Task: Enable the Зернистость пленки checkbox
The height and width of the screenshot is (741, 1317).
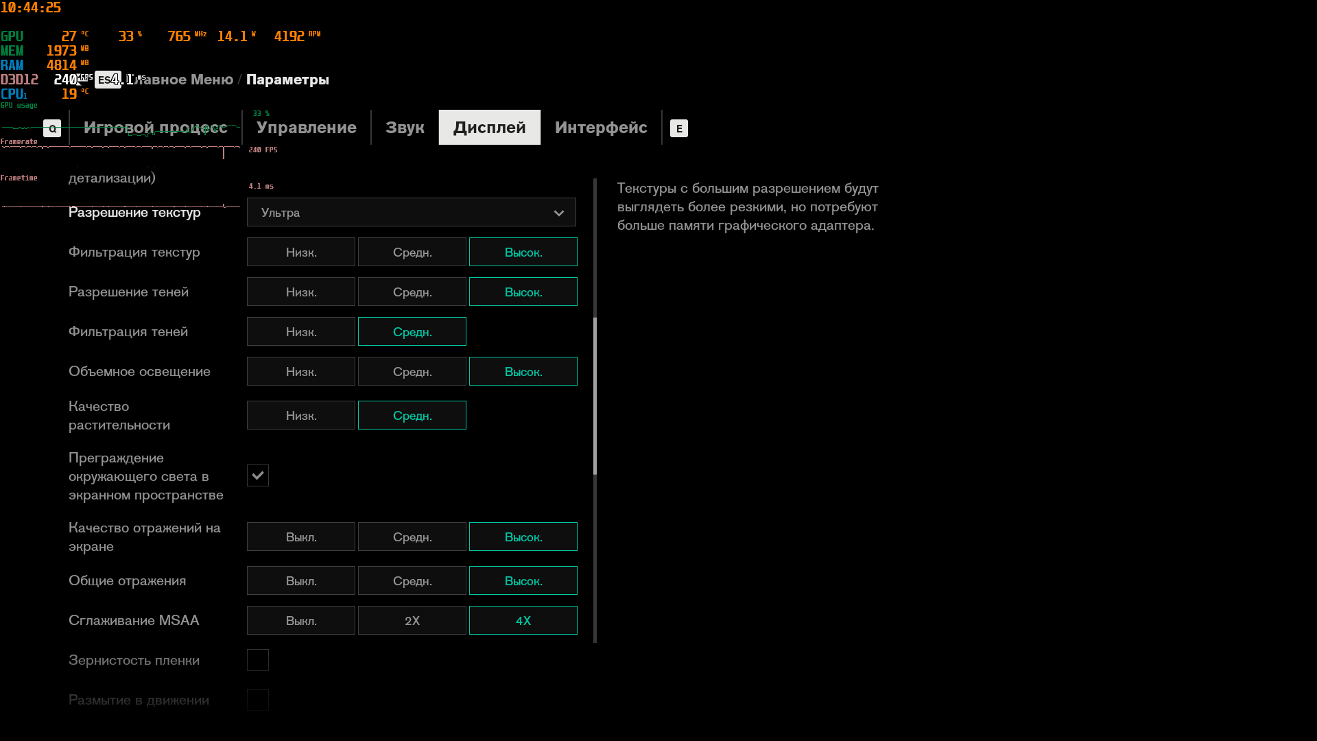Action: coord(258,660)
